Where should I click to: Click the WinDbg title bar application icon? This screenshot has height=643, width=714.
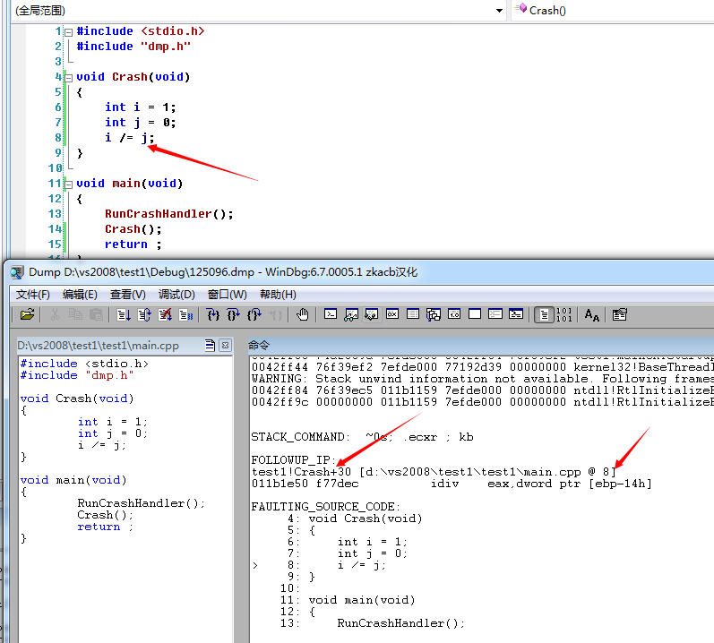click(17, 272)
